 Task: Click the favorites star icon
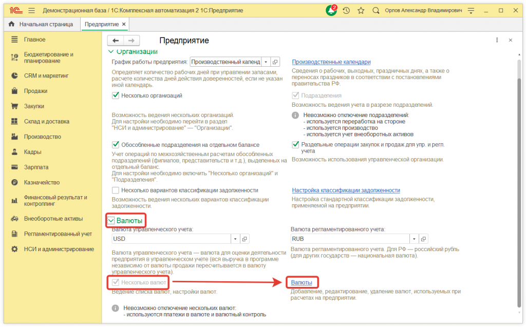pos(362,9)
